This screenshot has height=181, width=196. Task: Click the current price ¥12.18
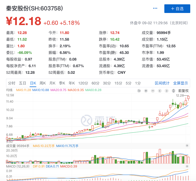(x=24, y=21)
